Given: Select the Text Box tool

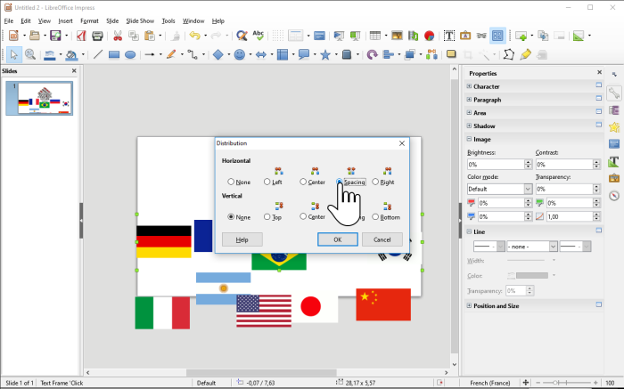Looking at the screenshot, I should click(449, 36).
